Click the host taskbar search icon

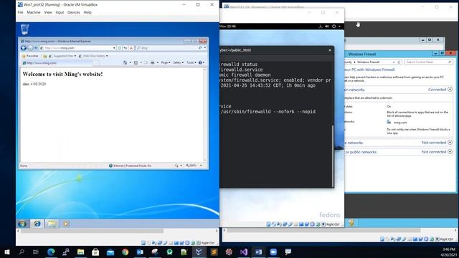(x=22, y=252)
